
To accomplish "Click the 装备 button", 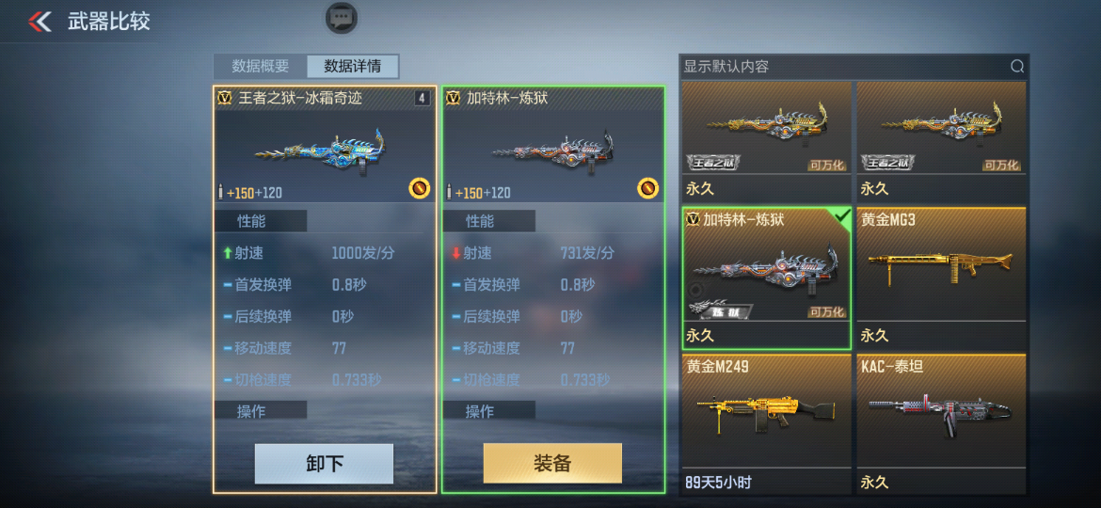I will click(x=552, y=463).
